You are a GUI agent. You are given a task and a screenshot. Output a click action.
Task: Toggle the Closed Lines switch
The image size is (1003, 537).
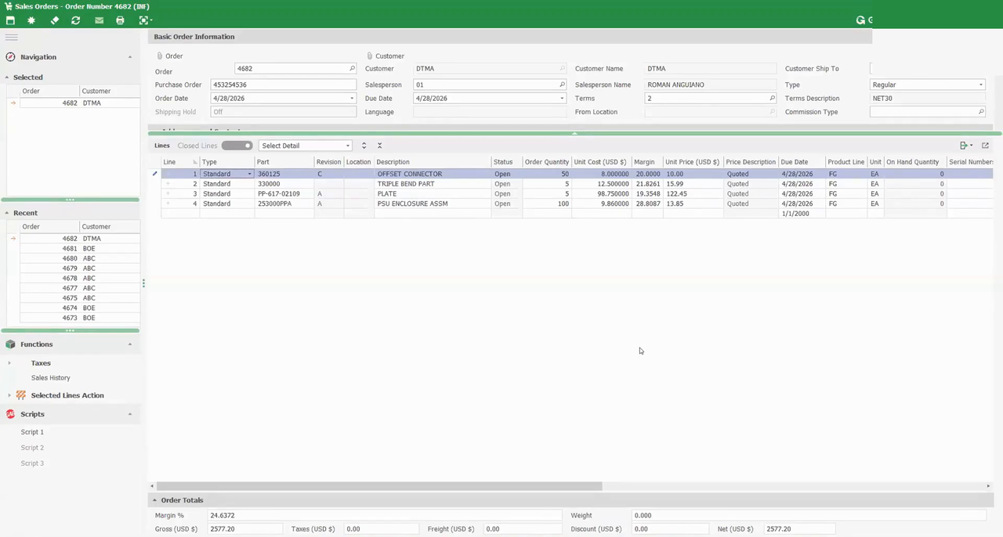pyautogui.click(x=237, y=146)
